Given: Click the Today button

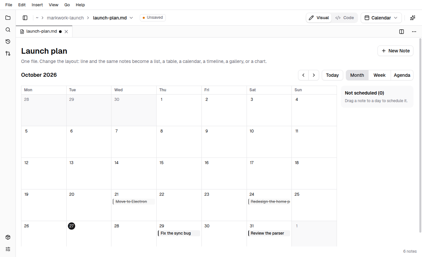Looking at the screenshot, I should (332, 75).
